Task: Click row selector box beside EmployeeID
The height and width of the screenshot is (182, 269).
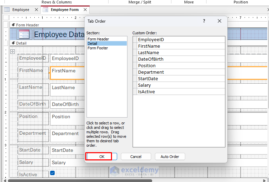Action: point(135,39)
